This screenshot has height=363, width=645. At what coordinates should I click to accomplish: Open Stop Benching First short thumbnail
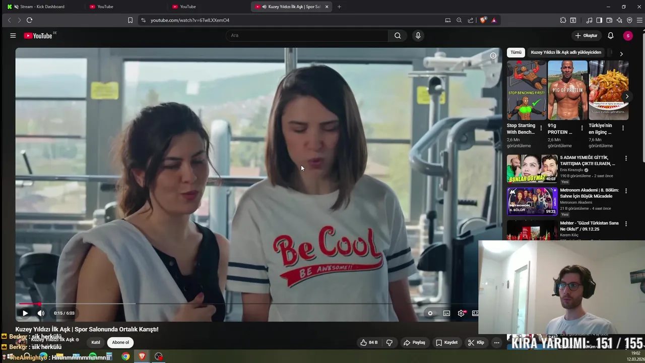(x=527, y=90)
